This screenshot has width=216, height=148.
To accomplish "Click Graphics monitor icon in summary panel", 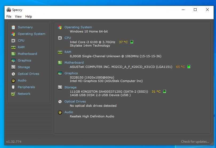I will (x=60, y=73).
